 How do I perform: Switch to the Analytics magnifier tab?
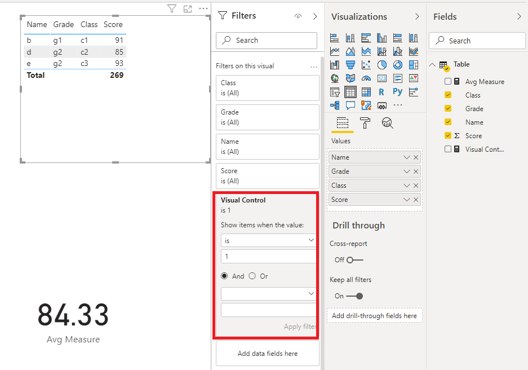point(388,123)
